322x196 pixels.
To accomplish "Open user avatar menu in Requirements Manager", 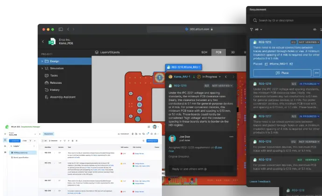I will (x=154, y=127).
